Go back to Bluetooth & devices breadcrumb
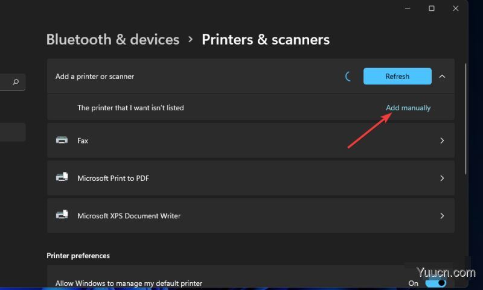This screenshot has width=483, height=290. pos(113,40)
